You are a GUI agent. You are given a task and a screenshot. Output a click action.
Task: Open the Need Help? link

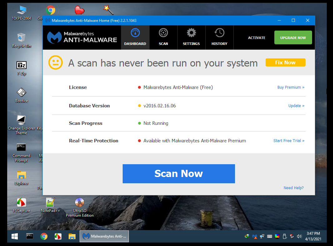(293, 188)
